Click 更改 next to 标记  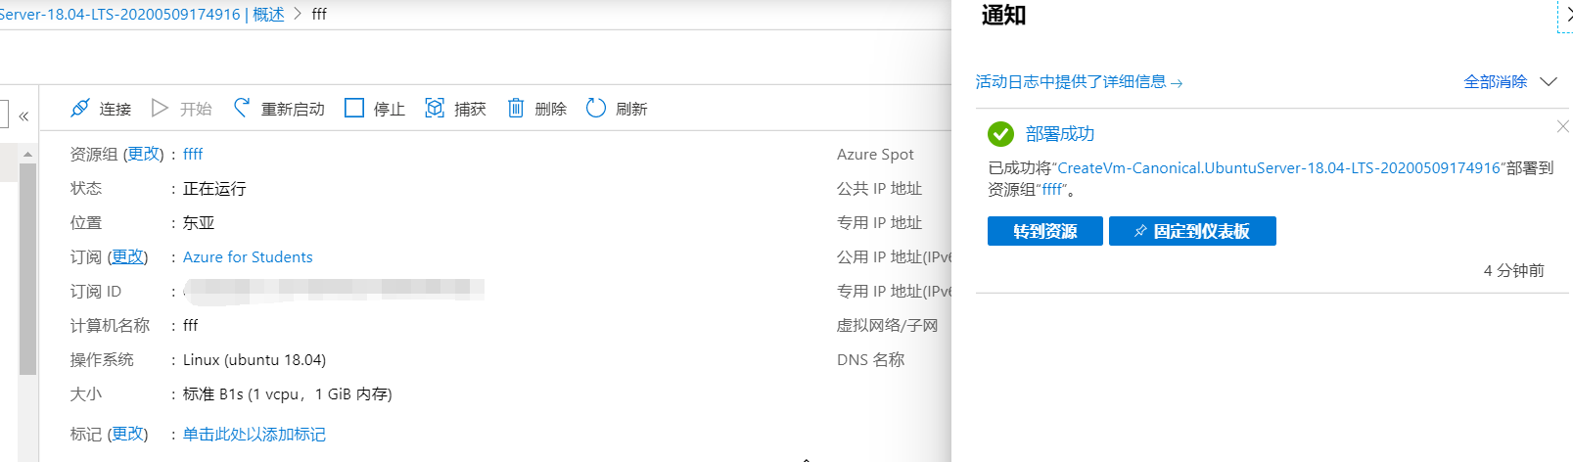(x=127, y=434)
